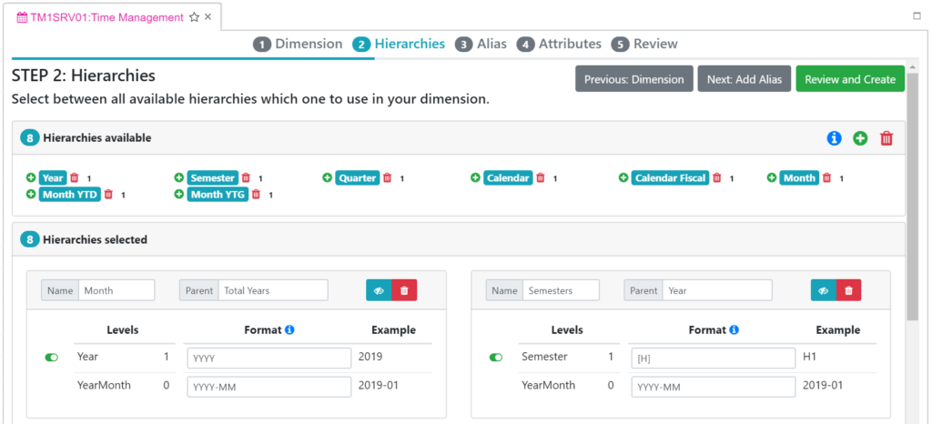
Task: Go to the Alias step tab
Action: point(481,44)
